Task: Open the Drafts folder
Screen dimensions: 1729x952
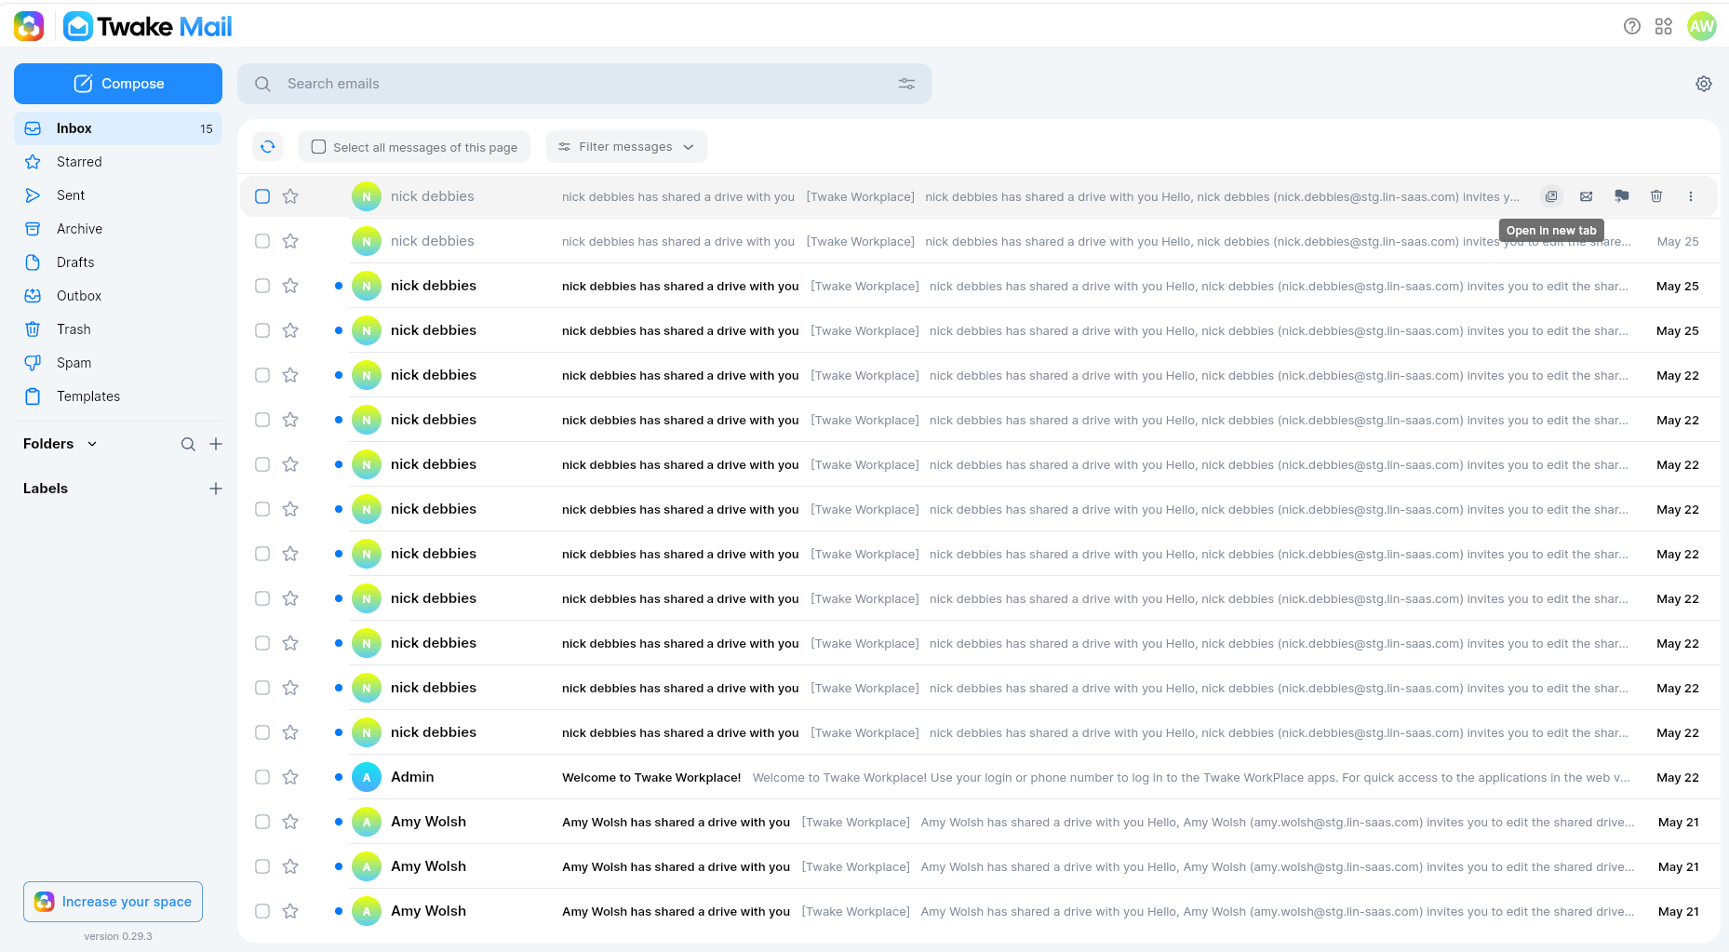Action: pyautogui.click(x=118, y=262)
